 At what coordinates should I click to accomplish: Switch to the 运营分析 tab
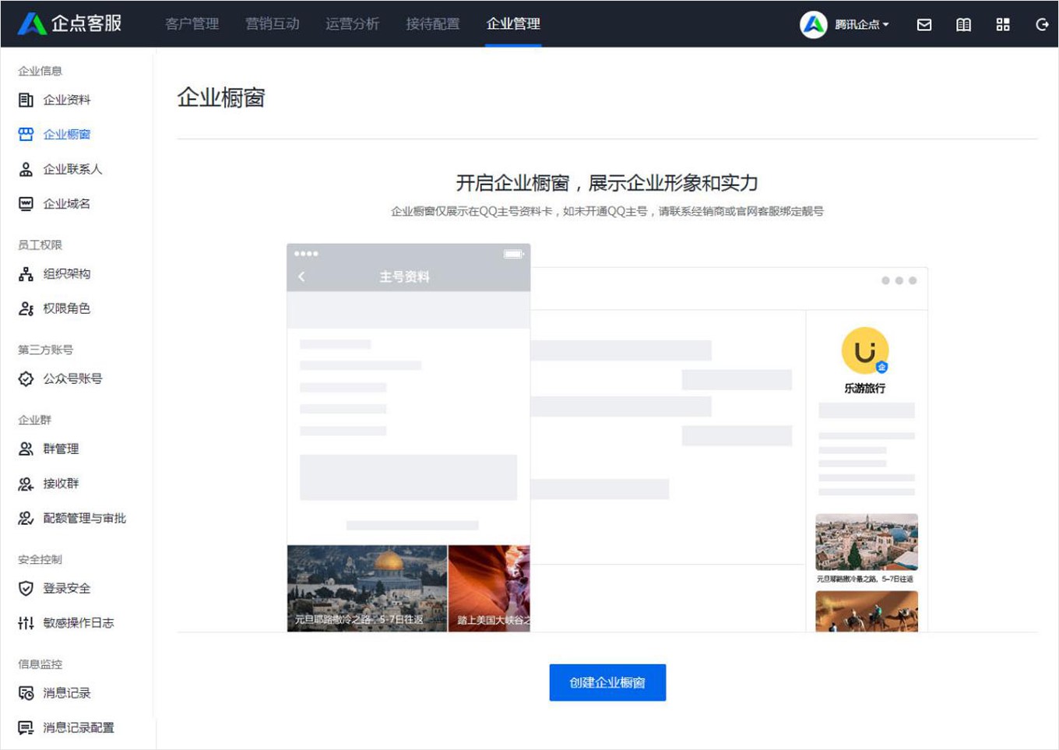coord(352,24)
